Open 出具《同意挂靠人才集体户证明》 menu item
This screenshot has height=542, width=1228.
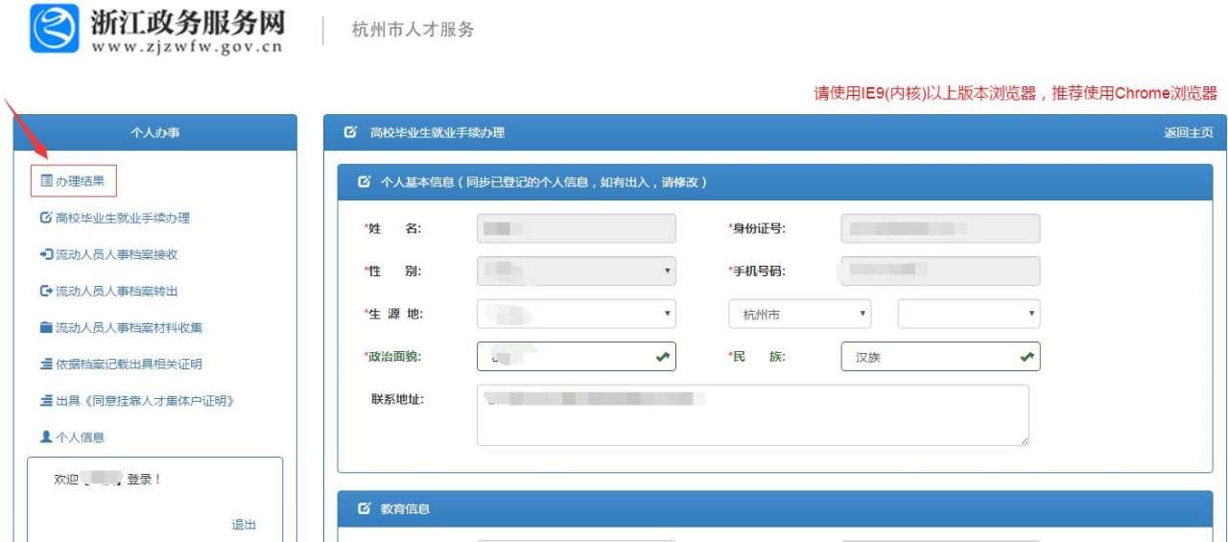tap(144, 400)
